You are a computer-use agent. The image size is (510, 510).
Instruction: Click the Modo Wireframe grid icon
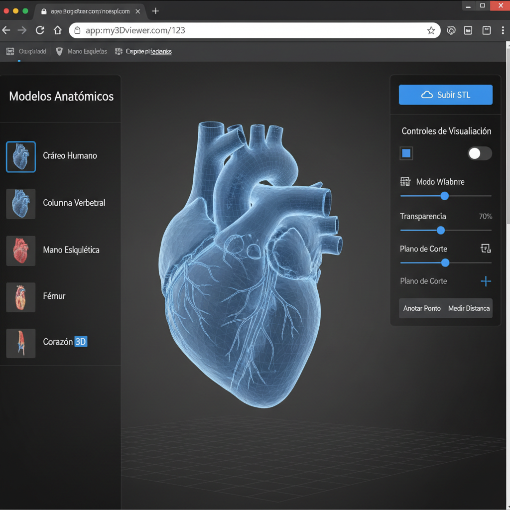405,182
